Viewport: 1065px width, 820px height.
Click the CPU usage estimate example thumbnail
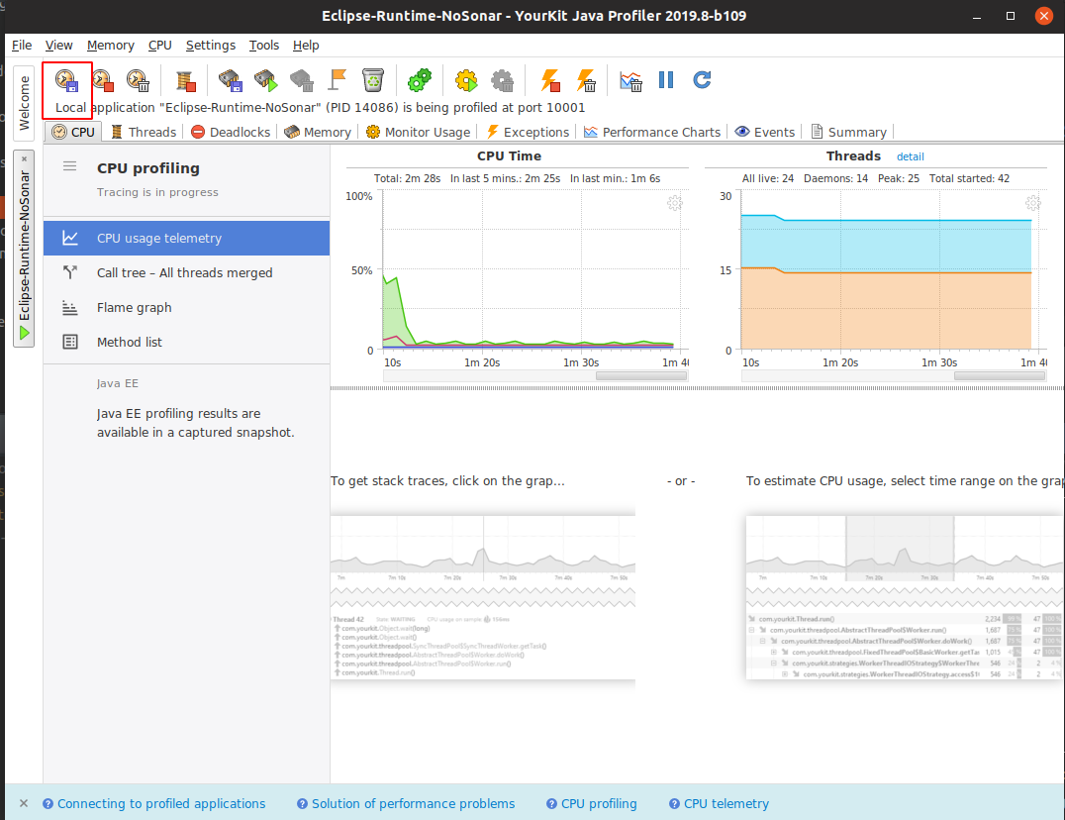pyautogui.click(x=905, y=596)
